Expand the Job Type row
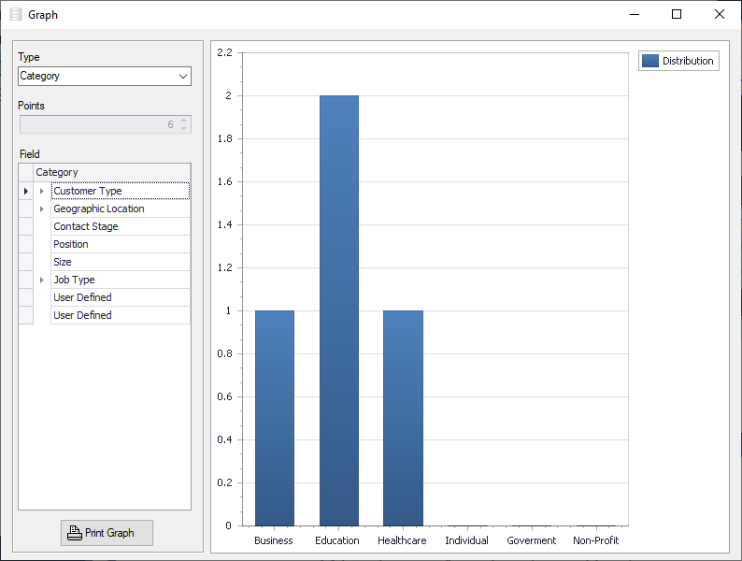 click(x=42, y=280)
